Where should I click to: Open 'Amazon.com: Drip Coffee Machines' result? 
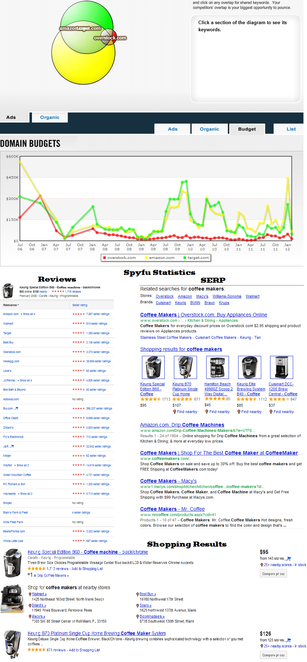pyautogui.click(x=182, y=425)
